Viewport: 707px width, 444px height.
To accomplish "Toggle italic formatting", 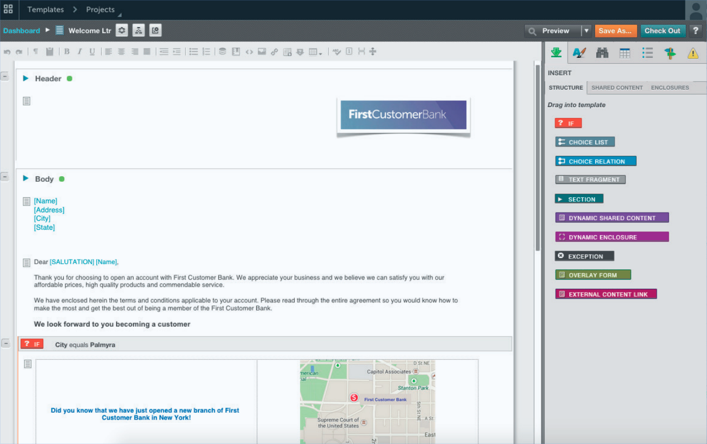I will pos(79,52).
